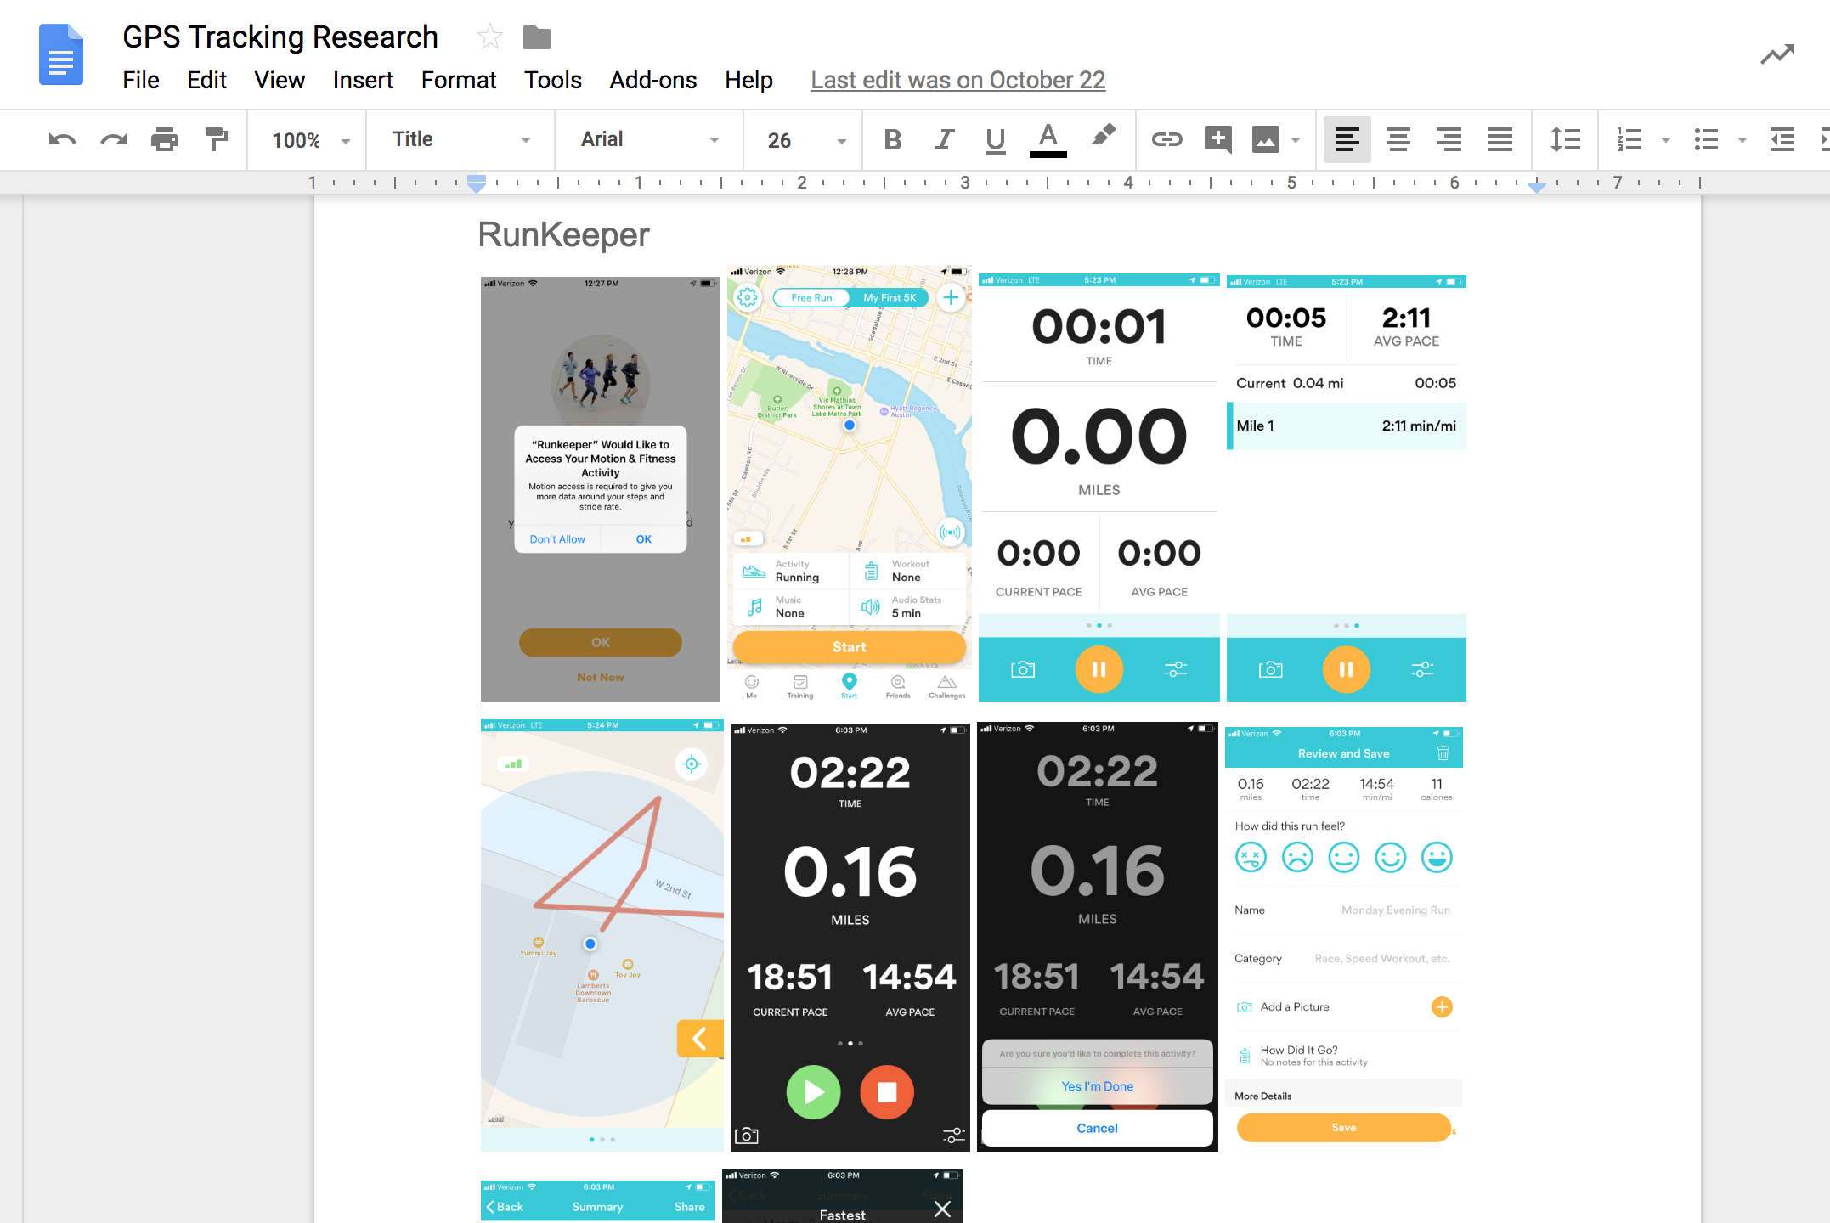Open the Tools menu
The image size is (1830, 1223).
click(553, 80)
